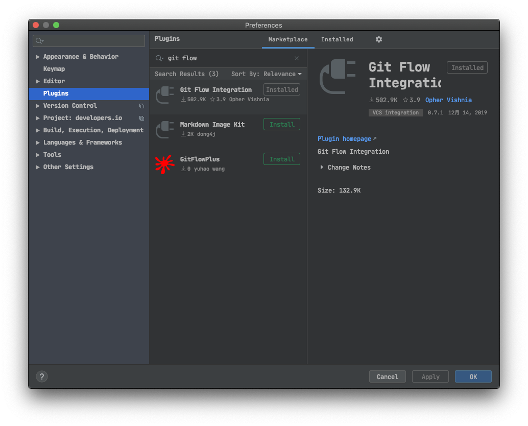Click the copy icon beside Version Control
Viewport: 528px width, 426px height.
[141, 106]
